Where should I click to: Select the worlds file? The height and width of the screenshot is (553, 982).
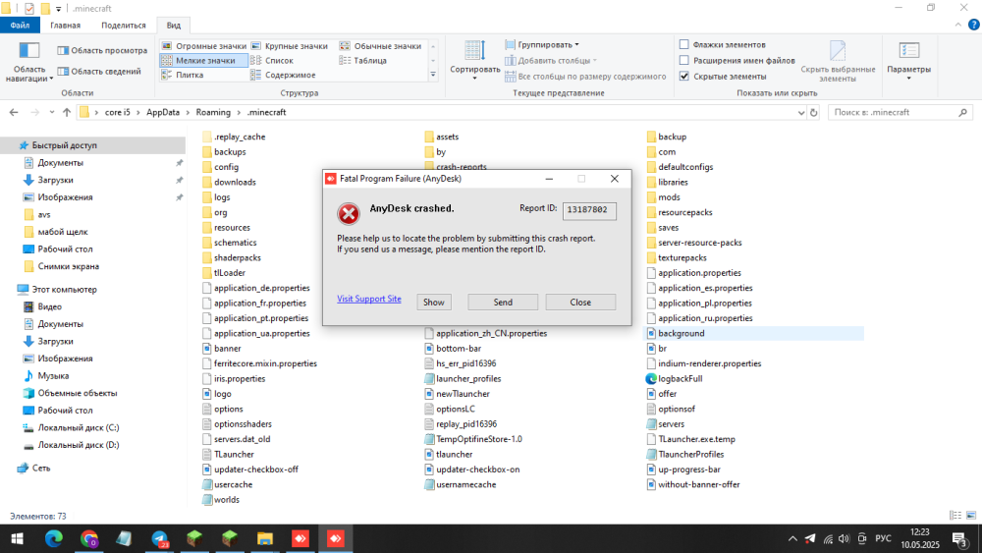226,500
